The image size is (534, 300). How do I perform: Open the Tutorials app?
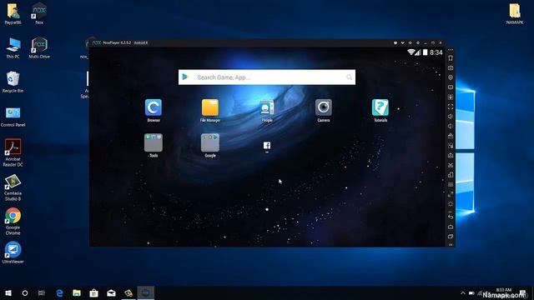(x=380, y=107)
